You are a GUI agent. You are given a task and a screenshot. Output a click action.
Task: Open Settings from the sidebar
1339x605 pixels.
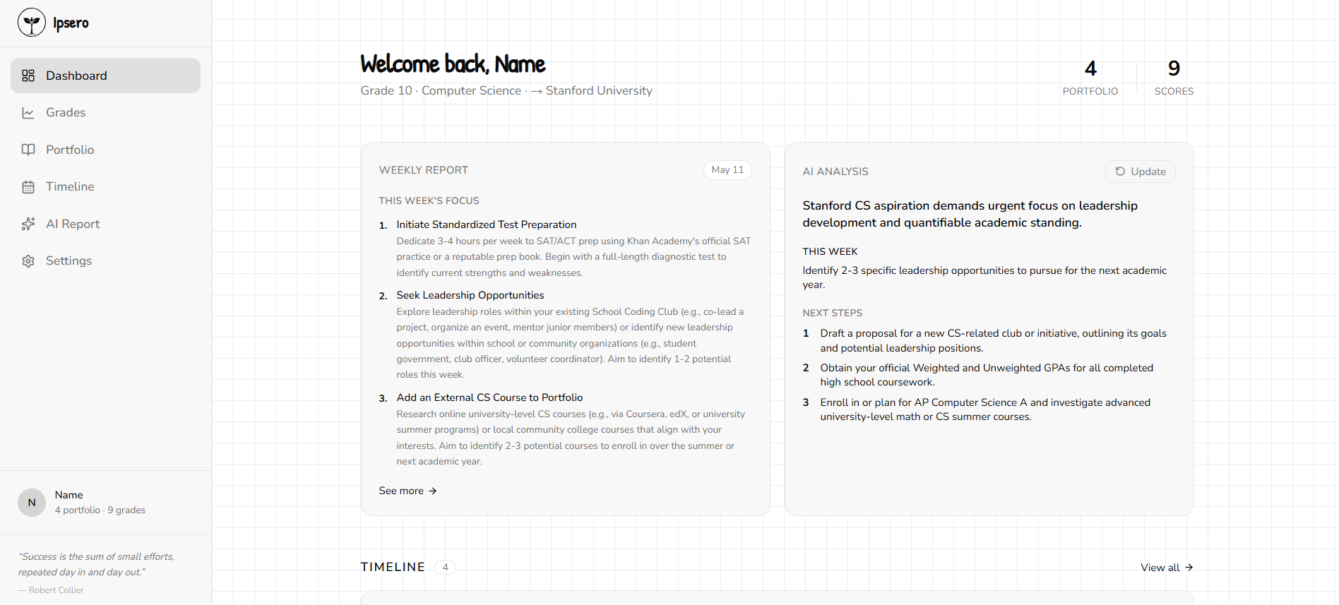pos(105,261)
